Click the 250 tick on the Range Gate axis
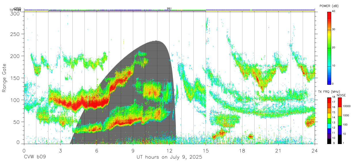 (x=16, y=34)
